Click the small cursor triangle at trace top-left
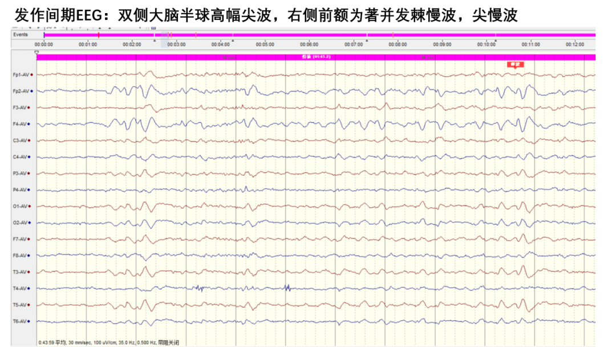The width and height of the screenshot is (616, 347). point(37,53)
